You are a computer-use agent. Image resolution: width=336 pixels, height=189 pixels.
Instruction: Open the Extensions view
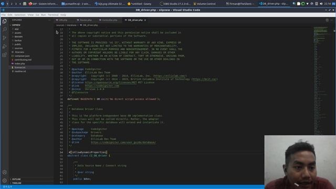5,55
